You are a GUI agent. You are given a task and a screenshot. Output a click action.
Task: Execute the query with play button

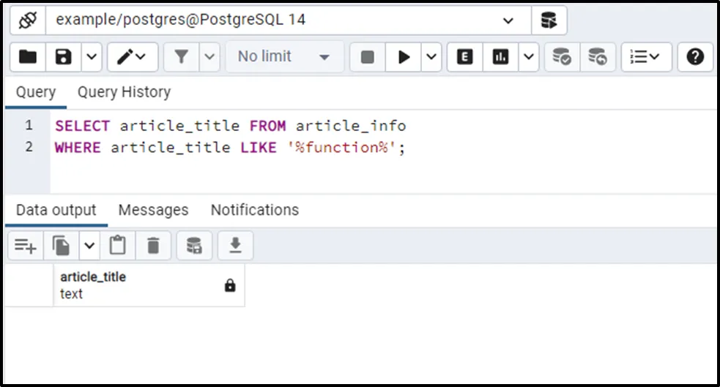404,57
